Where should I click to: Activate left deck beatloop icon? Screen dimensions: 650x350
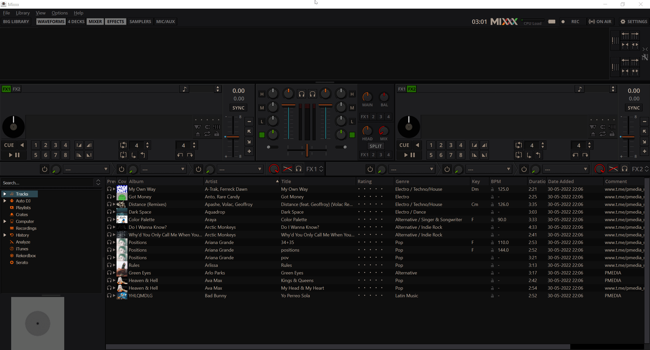[123, 145]
